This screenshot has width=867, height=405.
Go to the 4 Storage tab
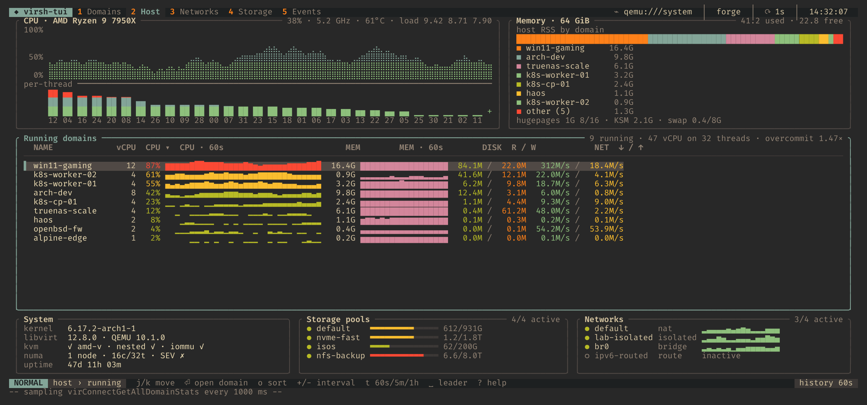[250, 12]
